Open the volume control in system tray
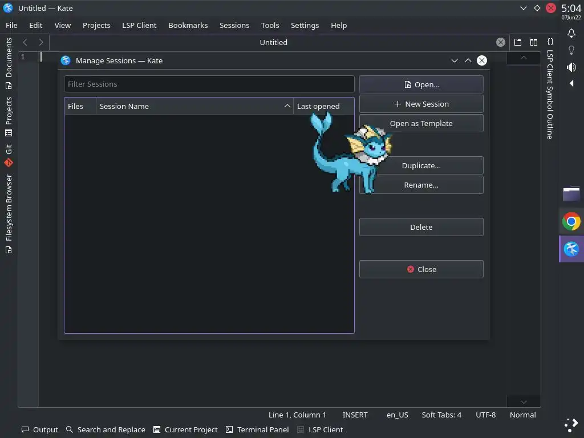This screenshot has width=584, height=438. pyautogui.click(x=571, y=67)
